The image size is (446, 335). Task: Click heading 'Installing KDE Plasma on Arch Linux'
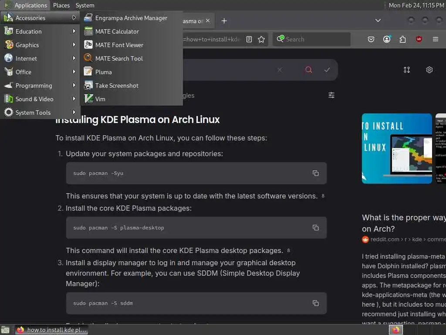137,120
